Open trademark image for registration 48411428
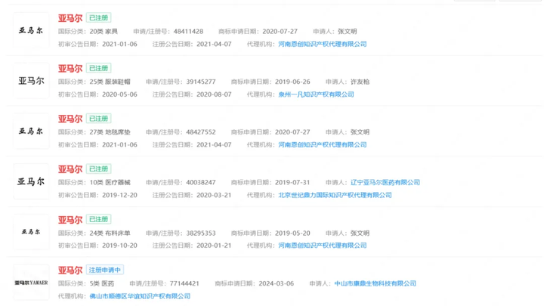The image size is (544, 306). tap(31, 30)
